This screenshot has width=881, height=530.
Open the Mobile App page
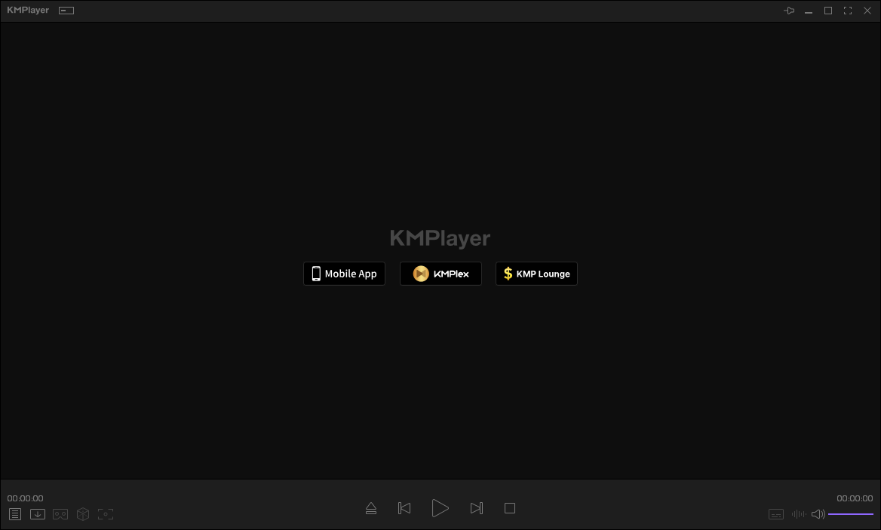tap(344, 273)
